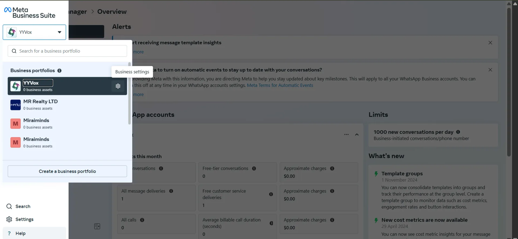Open Business settings gear for YYVox

pos(118,86)
